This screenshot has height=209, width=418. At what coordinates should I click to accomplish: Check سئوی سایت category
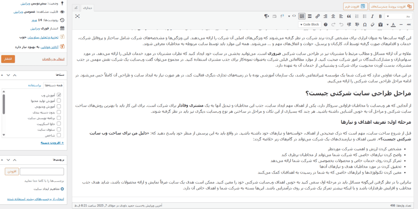pos(59,129)
